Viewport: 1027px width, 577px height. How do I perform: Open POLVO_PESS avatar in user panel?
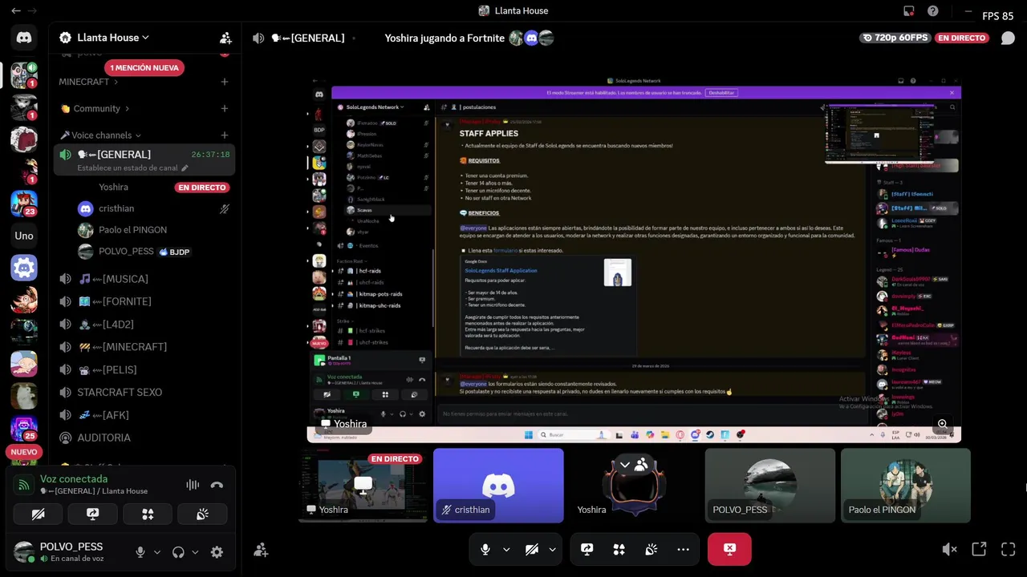point(24,552)
